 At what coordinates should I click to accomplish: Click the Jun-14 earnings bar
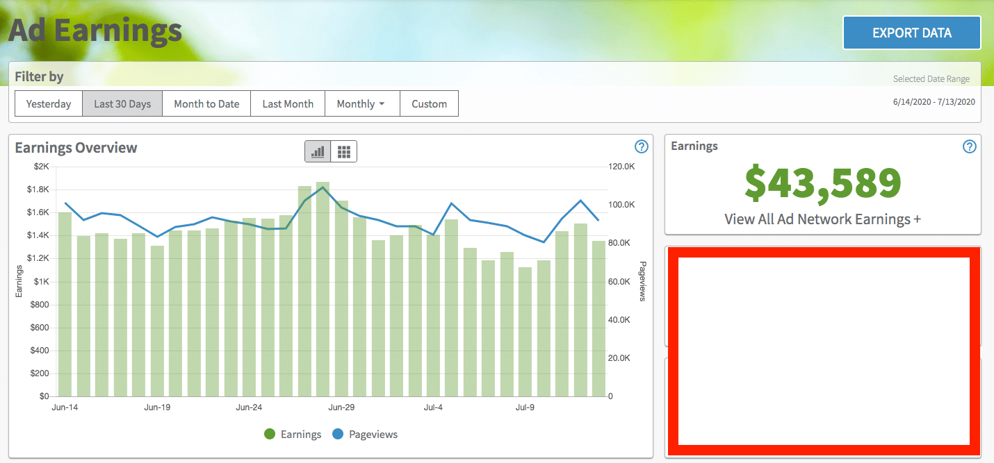coord(65,304)
